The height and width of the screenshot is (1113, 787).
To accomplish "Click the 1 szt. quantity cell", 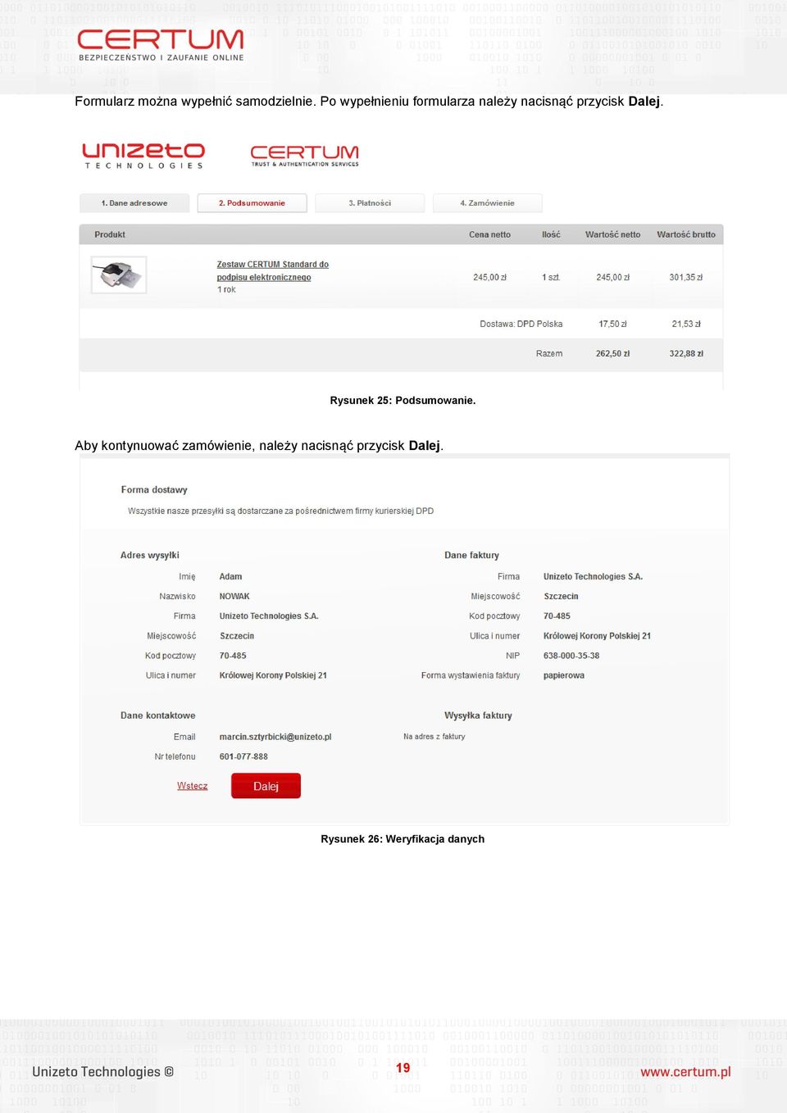I will coord(551,278).
